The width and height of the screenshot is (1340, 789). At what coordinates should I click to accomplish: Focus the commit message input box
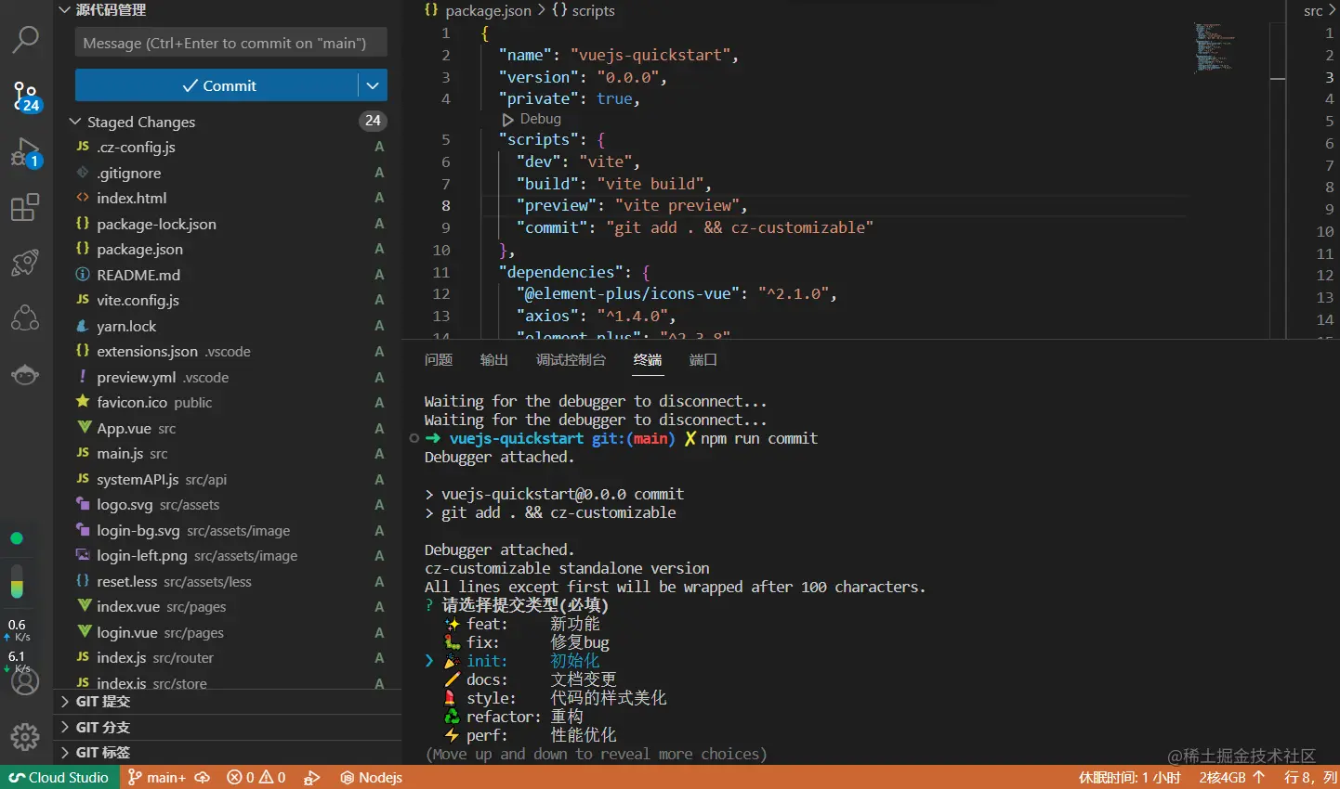(230, 43)
